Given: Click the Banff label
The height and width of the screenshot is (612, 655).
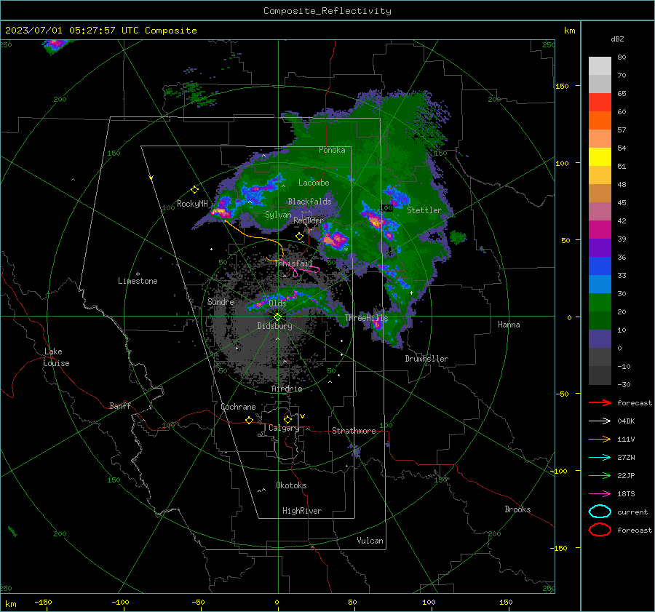Looking at the screenshot, I should pos(120,406).
